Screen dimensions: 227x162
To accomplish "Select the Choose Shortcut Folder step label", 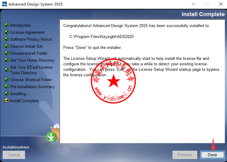I will (x=31, y=80).
